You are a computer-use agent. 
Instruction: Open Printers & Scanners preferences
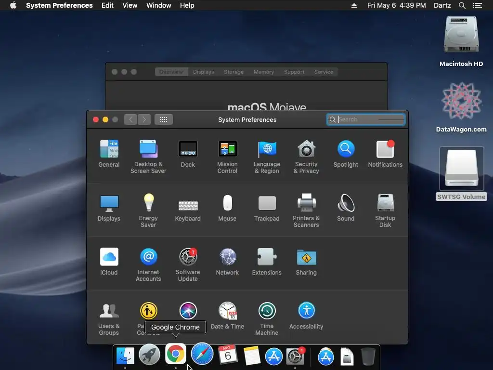coord(306,211)
